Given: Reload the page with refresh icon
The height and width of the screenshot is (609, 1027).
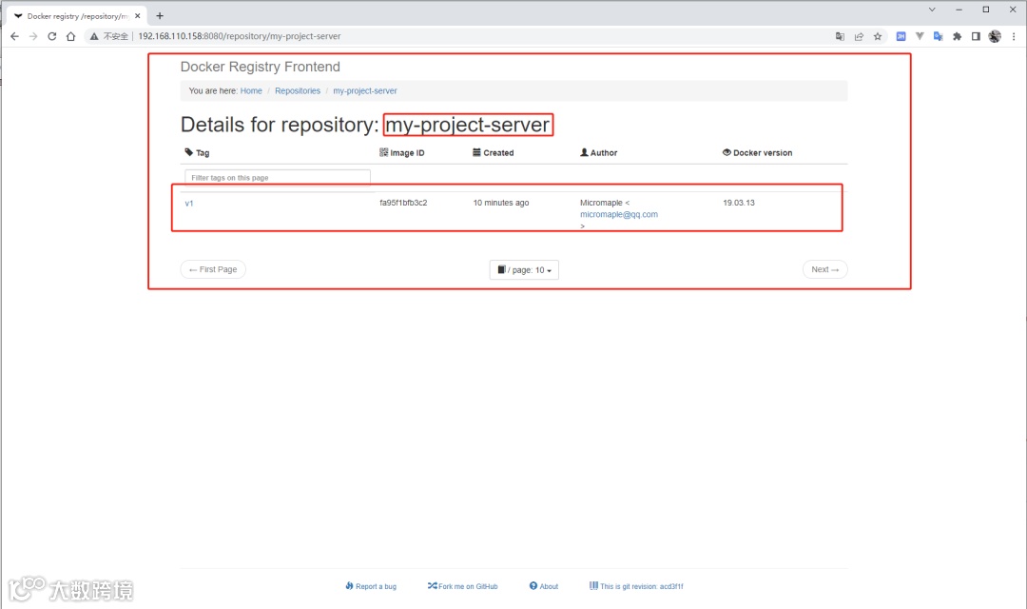Looking at the screenshot, I should tap(51, 36).
